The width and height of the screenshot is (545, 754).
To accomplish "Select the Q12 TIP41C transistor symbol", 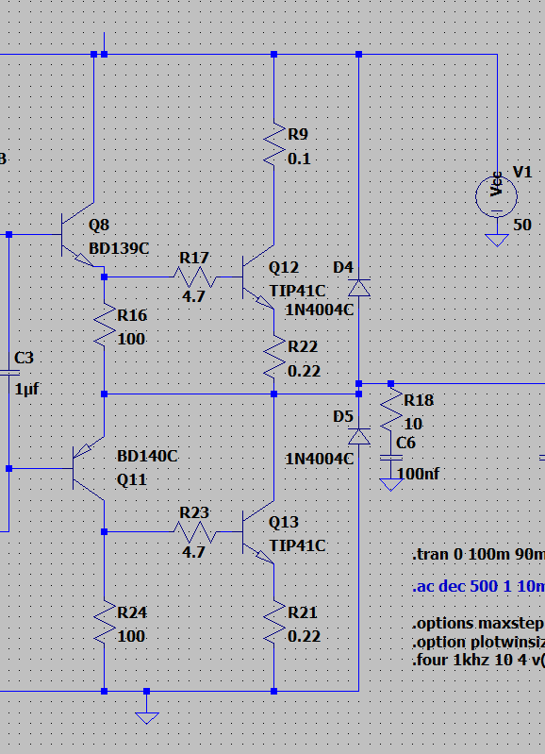I will [x=258, y=277].
